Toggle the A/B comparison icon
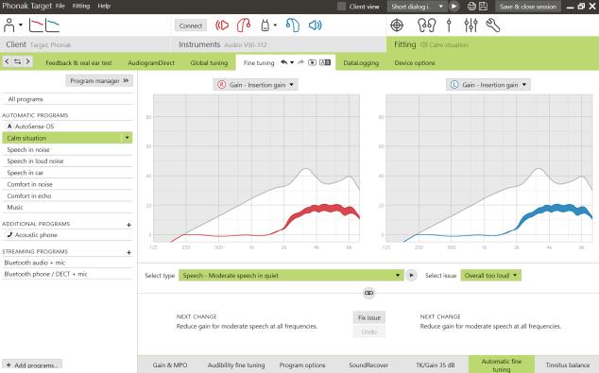The image size is (599, 373). (325, 62)
